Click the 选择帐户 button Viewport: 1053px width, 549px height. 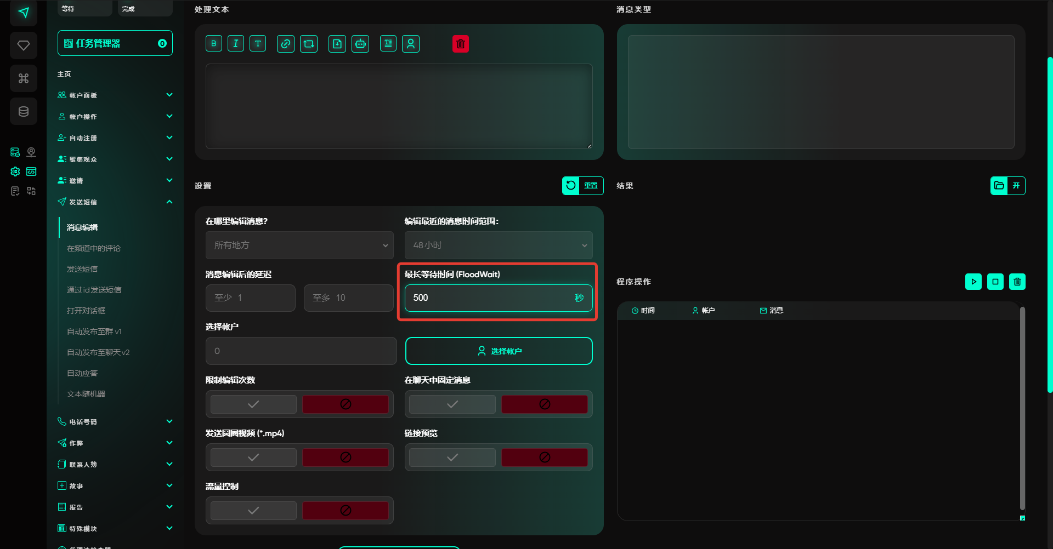[499, 351]
